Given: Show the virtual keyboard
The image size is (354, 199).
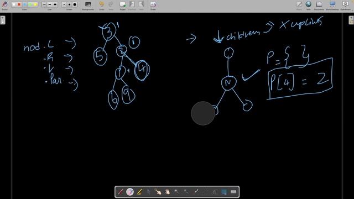Looking at the screenshot, I should tap(233, 192).
